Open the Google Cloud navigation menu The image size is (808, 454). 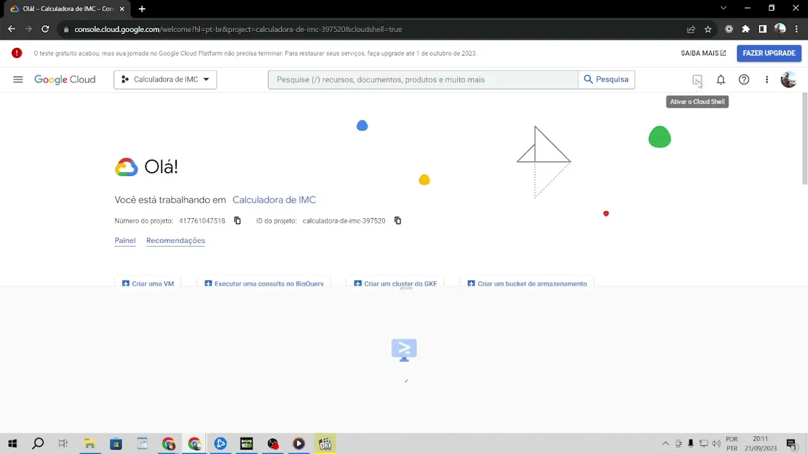click(18, 79)
